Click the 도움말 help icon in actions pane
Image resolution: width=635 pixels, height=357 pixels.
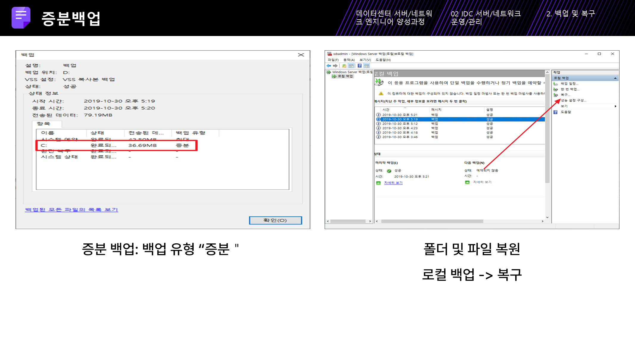pos(555,112)
